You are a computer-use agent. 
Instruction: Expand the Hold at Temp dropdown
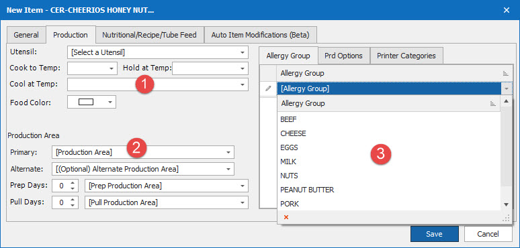click(243, 68)
